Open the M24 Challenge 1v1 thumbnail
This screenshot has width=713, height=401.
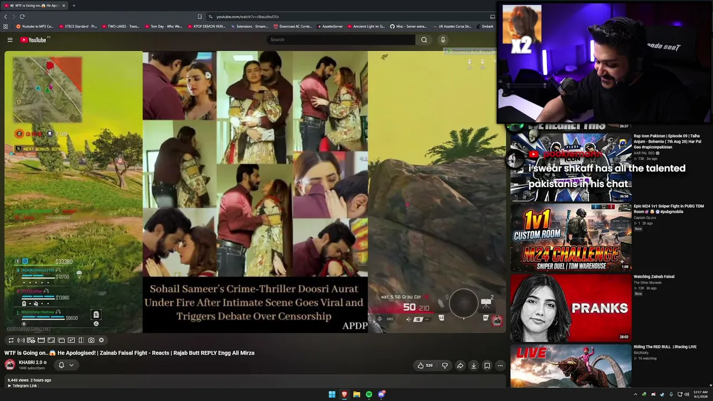tap(571, 238)
